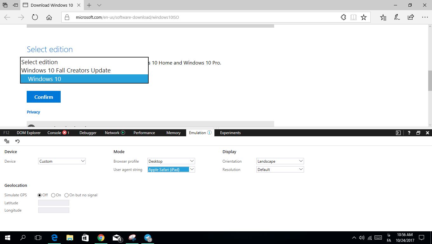This screenshot has width=432, height=244.
Task: Open the Browser profile dropdown
Action: coord(171,161)
